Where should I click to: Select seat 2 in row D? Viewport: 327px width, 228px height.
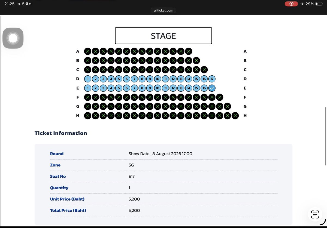click(x=95, y=79)
